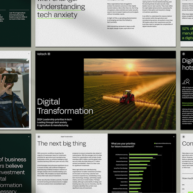
Task: Click the green Cyber Security bar
Action: [x=141, y=158]
